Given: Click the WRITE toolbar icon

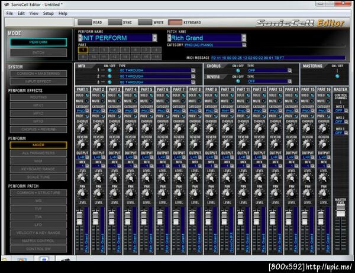Looking at the screenshot, I should point(144,22).
